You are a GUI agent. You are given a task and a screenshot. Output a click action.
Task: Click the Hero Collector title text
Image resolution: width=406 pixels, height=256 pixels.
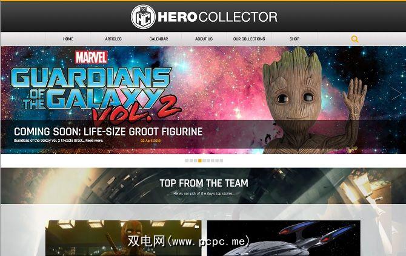[x=218, y=17]
